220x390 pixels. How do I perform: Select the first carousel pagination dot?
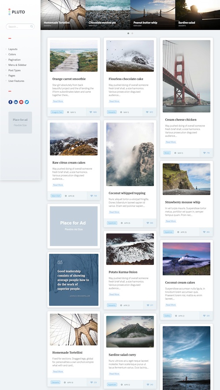pos(128,33)
